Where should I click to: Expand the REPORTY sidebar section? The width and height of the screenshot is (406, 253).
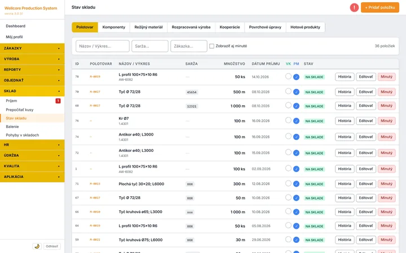tap(32, 70)
